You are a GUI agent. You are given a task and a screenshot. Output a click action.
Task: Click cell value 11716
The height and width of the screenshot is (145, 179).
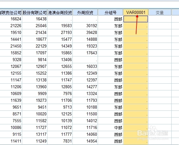[x=92, y=127]
